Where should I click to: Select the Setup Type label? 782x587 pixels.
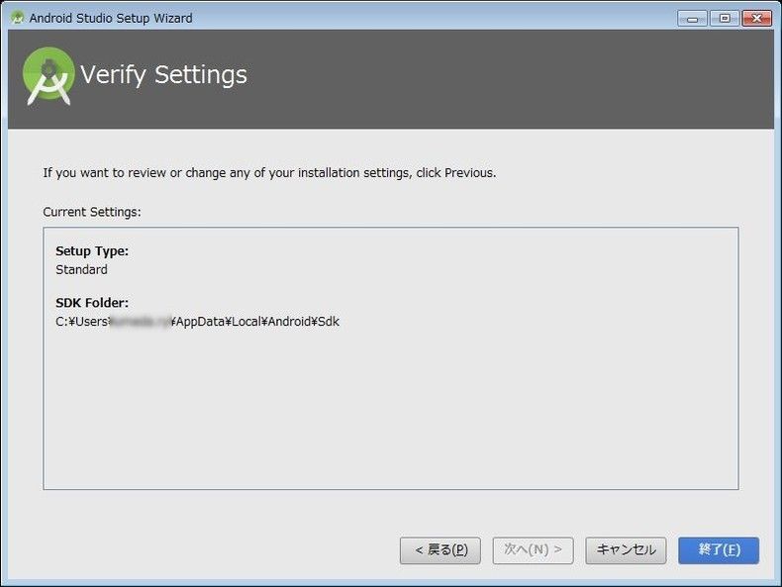[92, 251]
